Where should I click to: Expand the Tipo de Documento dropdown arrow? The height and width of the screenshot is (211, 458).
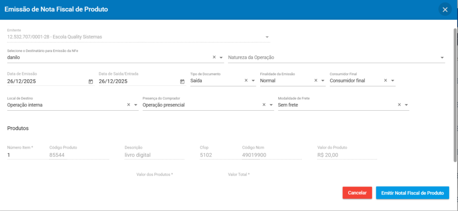(x=253, y=81)
